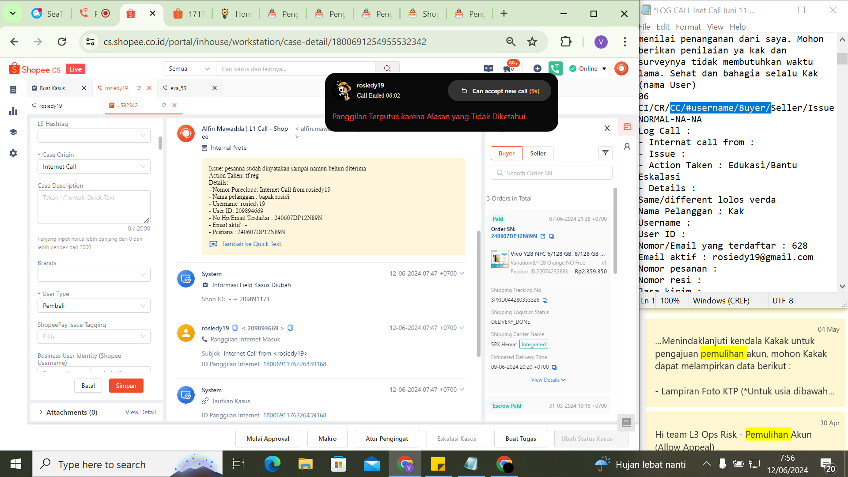Open the Tambah ke Quick Text link
This screenshot has height=477, width=848.
251,244
